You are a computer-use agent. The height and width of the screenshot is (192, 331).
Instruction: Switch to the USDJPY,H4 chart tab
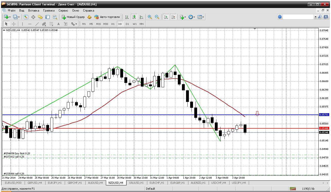[239, 183]
